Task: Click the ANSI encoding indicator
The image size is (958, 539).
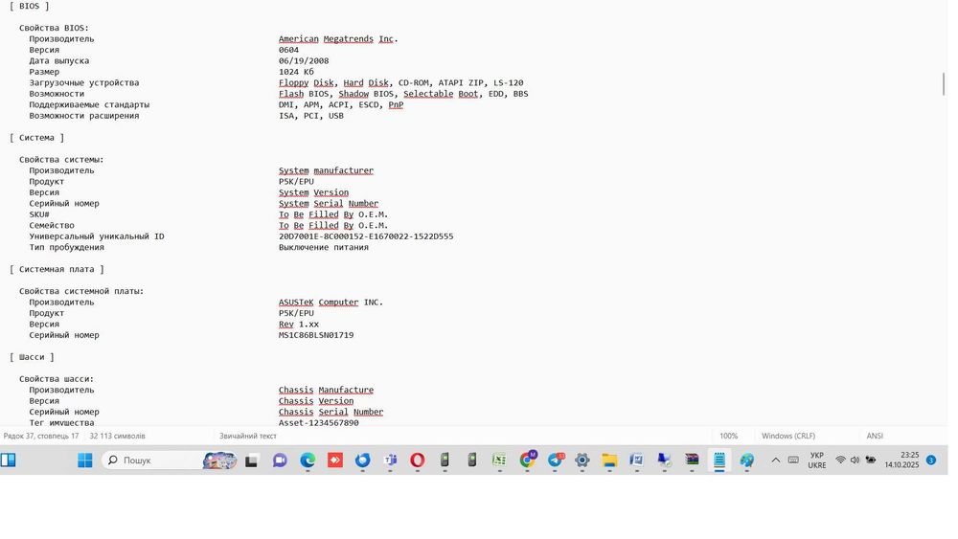Action: [x=875, y=436]
